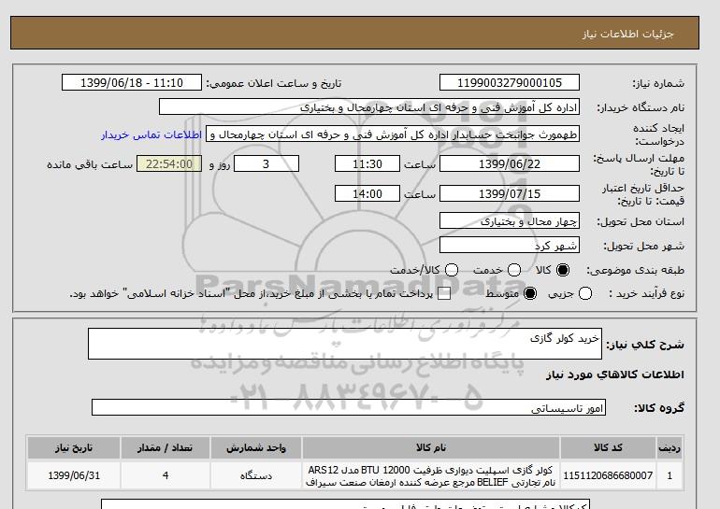Click the buyer organization name field
This screenshot has width=720, height=509.
369,106
